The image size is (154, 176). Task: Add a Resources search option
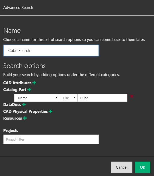click(x=25, y=118)
